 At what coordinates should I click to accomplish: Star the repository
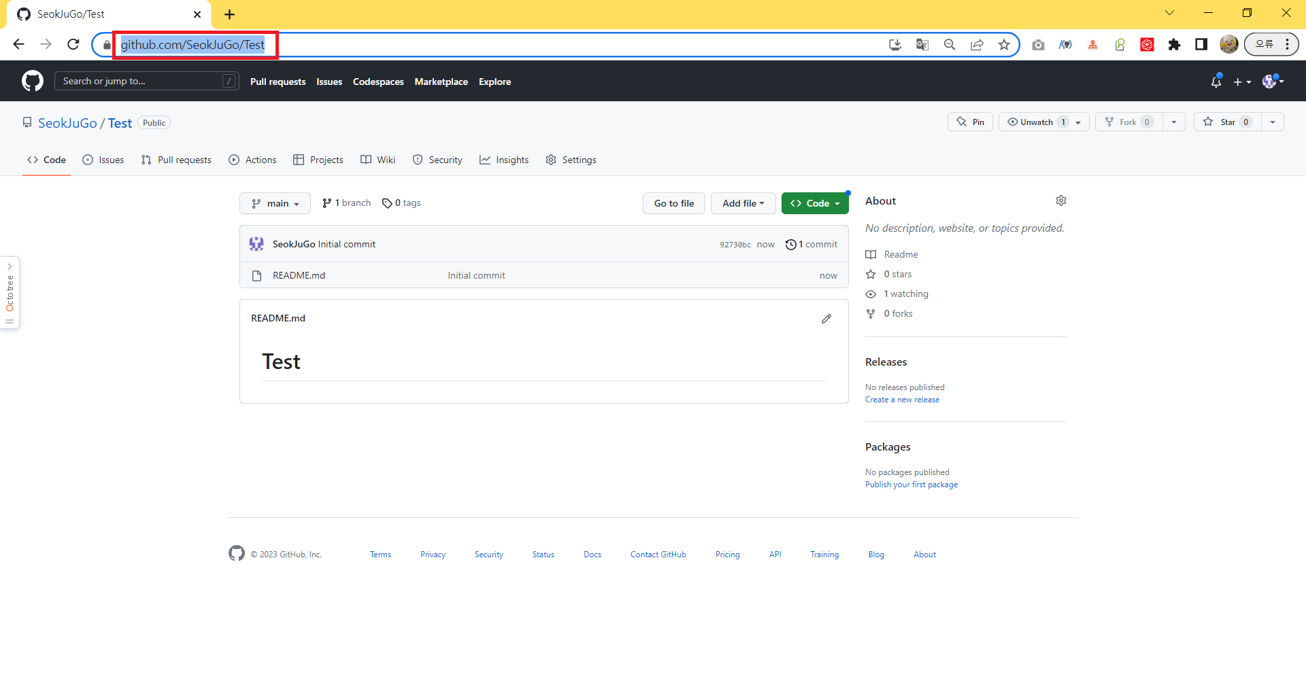click(1227, 122)
